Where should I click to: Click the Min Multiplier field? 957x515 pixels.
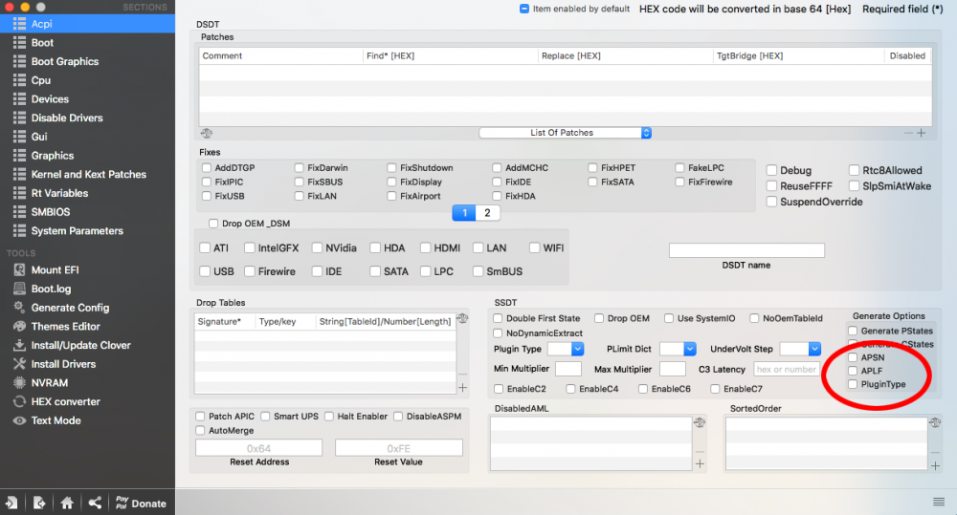(x=568, y=369)
